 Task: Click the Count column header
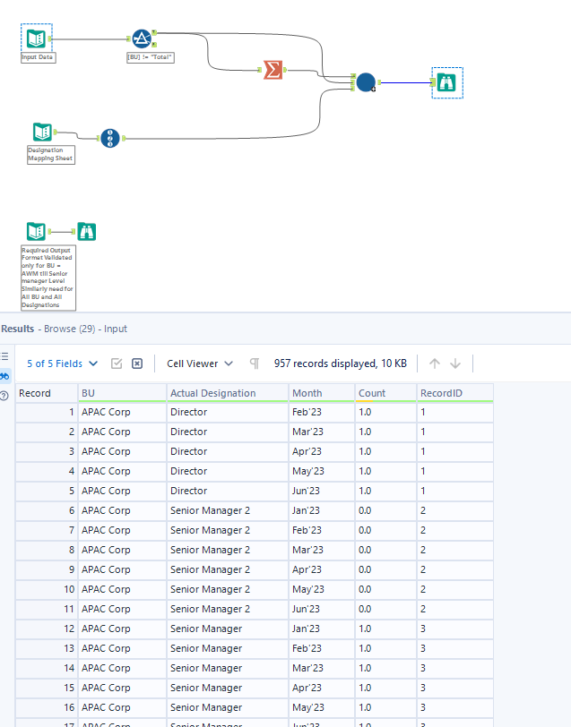click(385, 393)
